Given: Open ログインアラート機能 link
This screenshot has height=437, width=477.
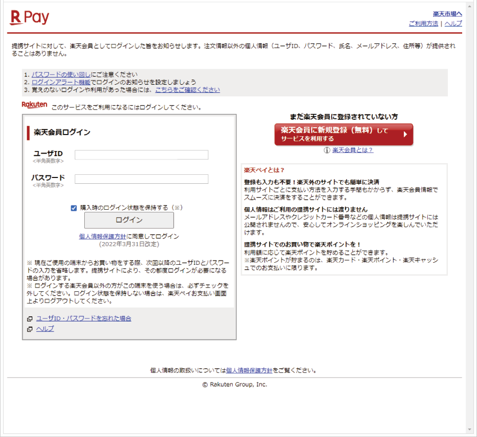Looking at the screenshot, I should 61,82.
